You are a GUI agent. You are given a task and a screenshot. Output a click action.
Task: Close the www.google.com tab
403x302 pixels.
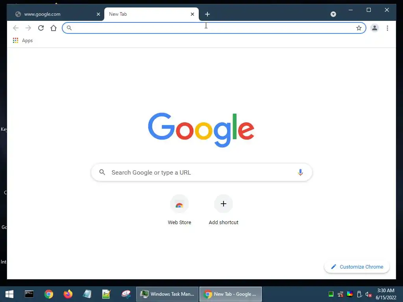(x=98, y=14)
